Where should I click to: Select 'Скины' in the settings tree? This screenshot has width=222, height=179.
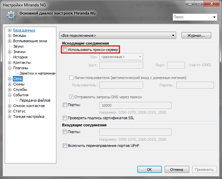tap(19, 84)
